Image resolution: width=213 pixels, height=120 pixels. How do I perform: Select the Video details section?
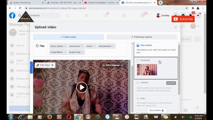[x=156, y=49]
